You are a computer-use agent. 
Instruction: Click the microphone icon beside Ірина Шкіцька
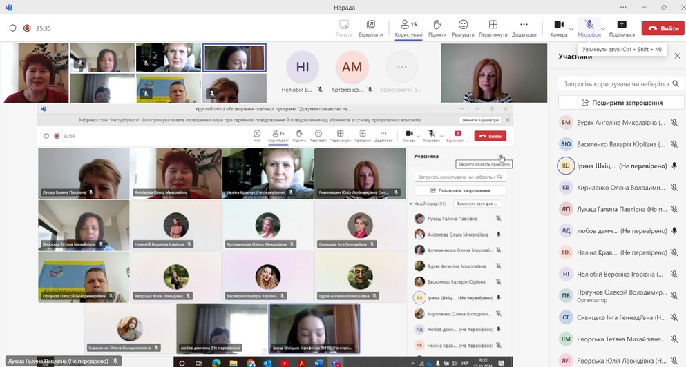point(674,166)
